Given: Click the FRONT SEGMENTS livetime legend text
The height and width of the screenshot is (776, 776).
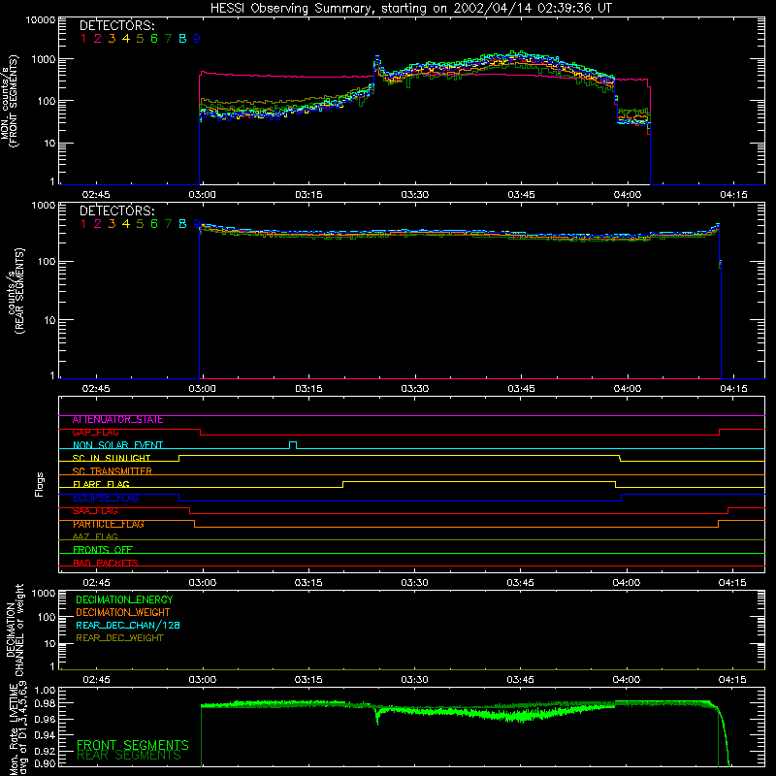Looking at the screenshot, I should pos(133,745).
